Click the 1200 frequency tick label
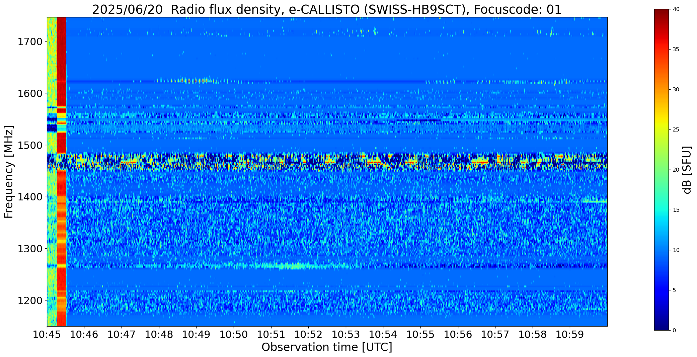This screenshot has width=697, height=357. tap(30, 300)
